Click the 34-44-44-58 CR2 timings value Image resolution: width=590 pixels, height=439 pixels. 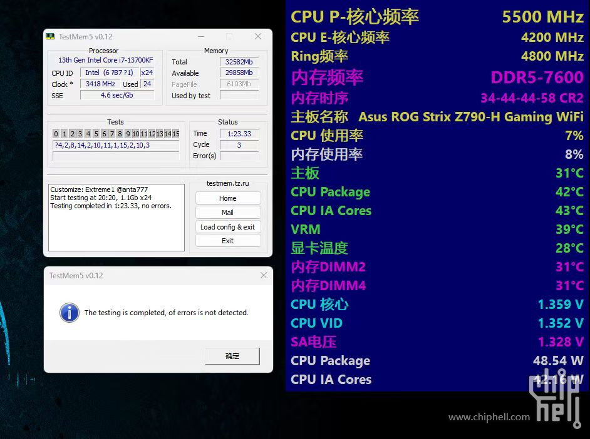[x=532, y=98]
